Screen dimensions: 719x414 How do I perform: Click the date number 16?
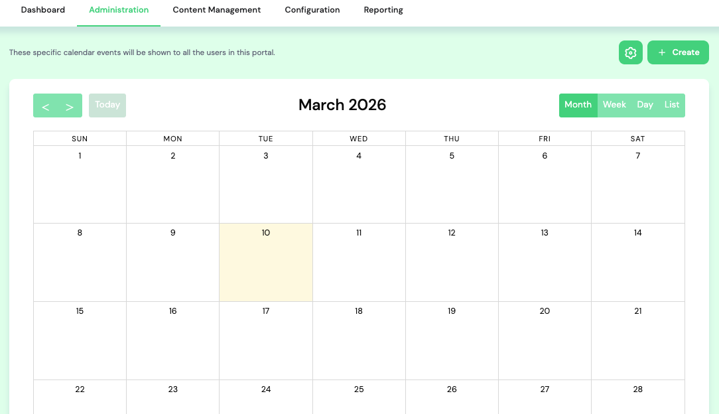[x=173, y=311]
